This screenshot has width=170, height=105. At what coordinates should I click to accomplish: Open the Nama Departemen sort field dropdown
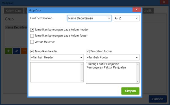[x=89, y=18]
